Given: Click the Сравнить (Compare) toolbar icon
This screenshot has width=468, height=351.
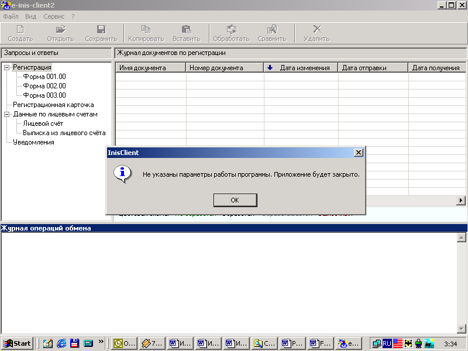Looking at the screenshot, I should coord(272,29).
